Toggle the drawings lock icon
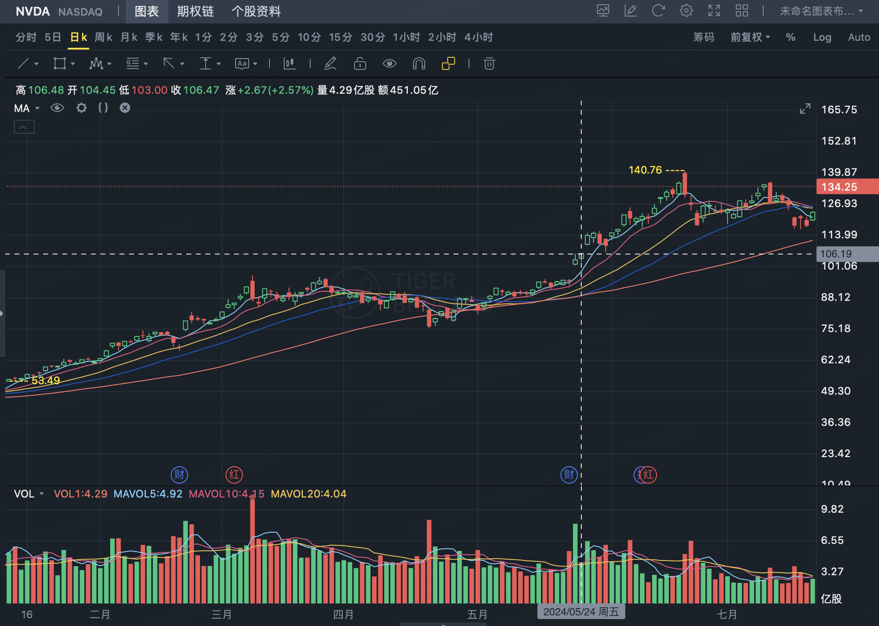879x626 pixels. tap(360, 64)
